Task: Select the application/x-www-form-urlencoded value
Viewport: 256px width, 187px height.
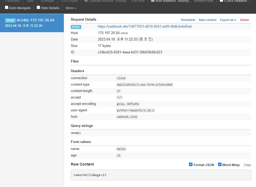Action: tap(145, 85)
